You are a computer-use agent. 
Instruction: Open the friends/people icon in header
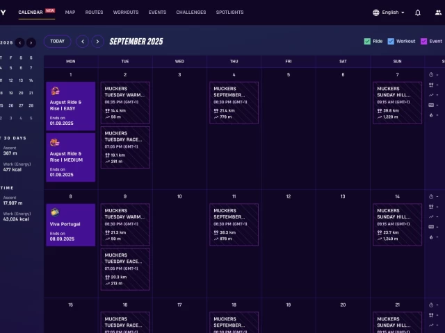click(439, 12)
